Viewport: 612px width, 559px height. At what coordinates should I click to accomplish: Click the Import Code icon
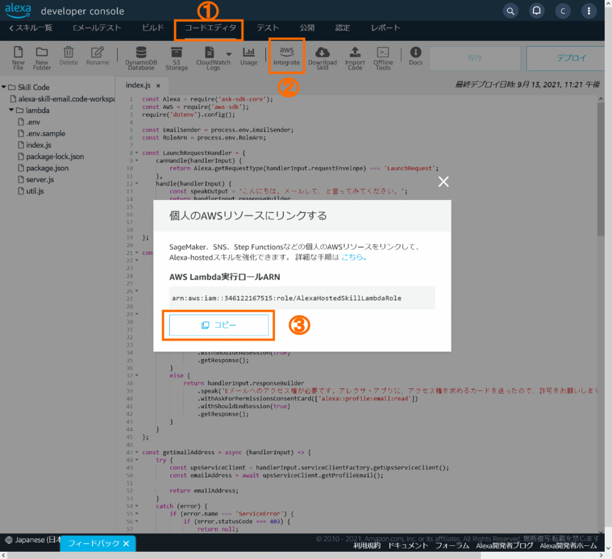coord(355,58)
